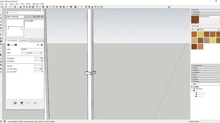Click the Profile selection button
This screenshot has height=123, width=220.
29,53
